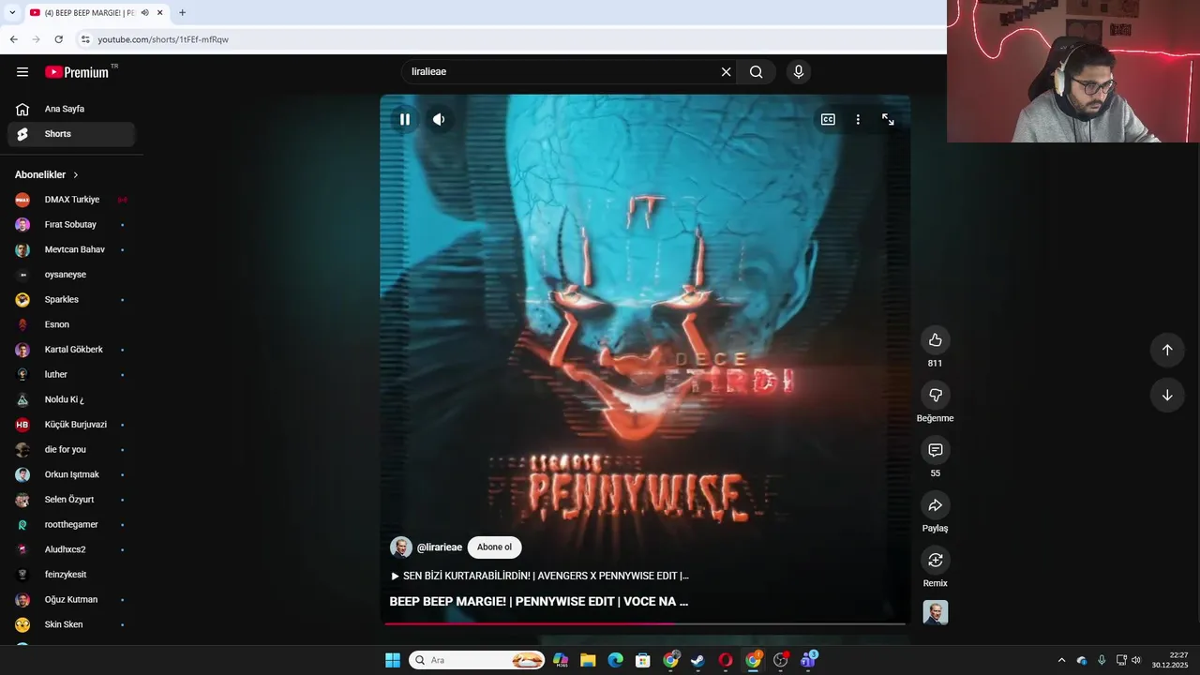Open comments with 55 count
Image resolution: width=1200 pixels, height=675 pixels.
(x=935, y=450)
